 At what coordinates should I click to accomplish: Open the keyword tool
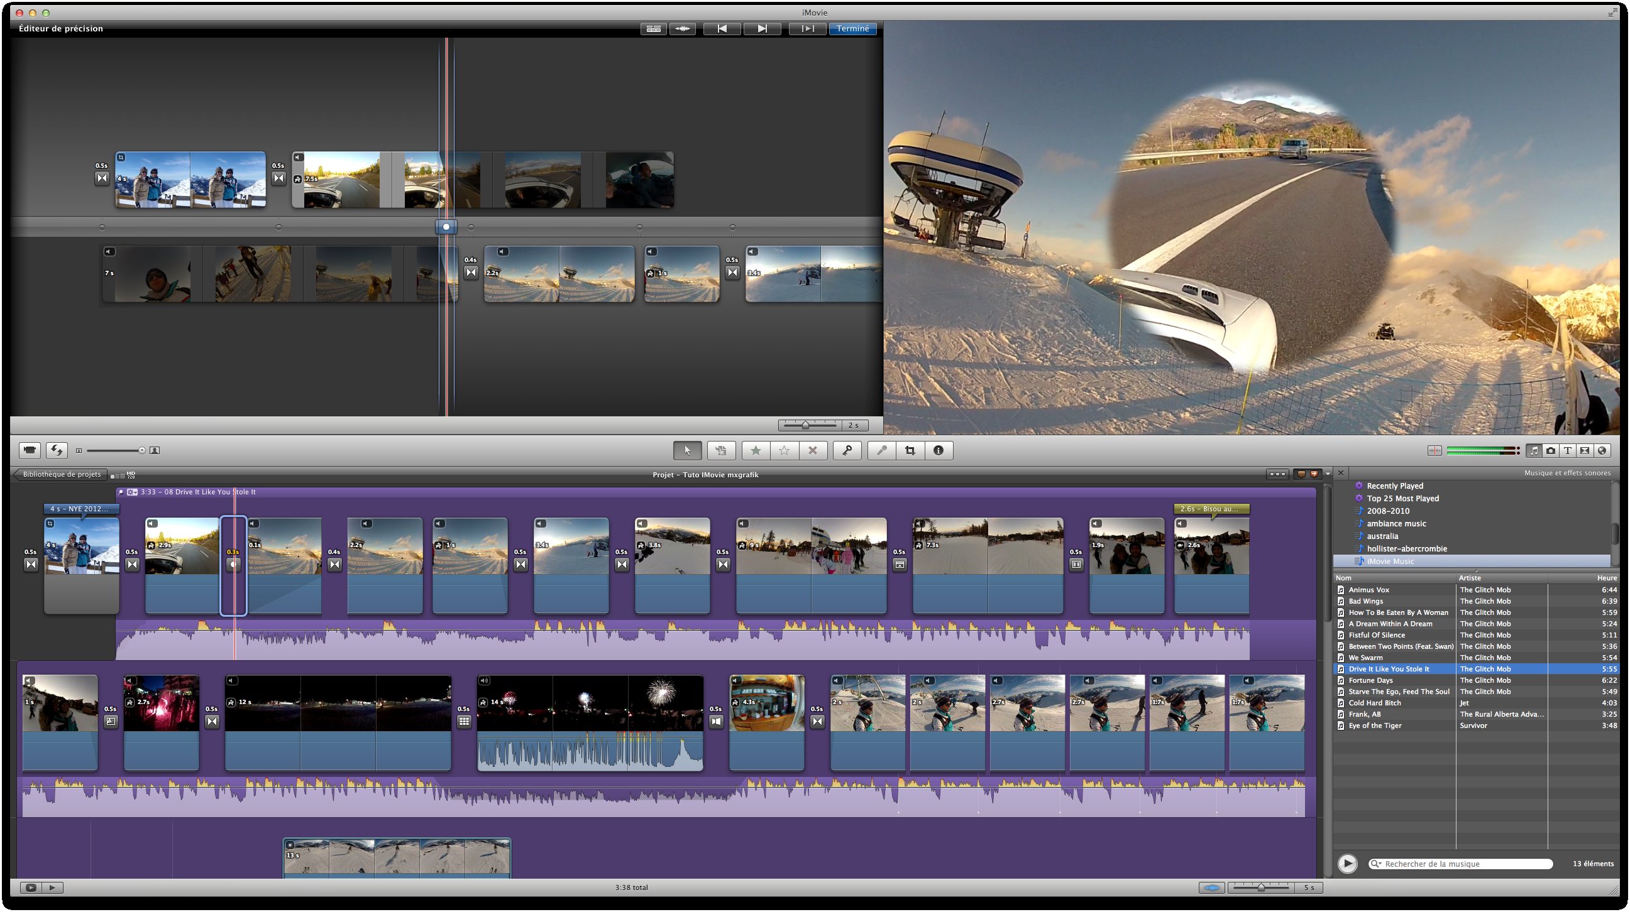tap(848, 450)
